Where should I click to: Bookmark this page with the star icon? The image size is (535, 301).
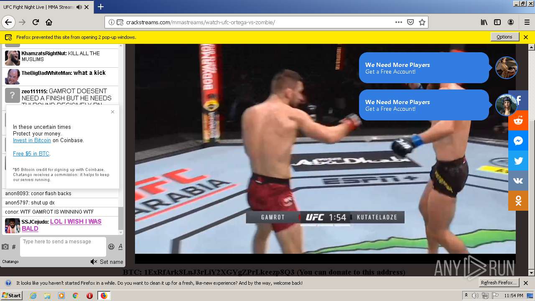[422, 22]
